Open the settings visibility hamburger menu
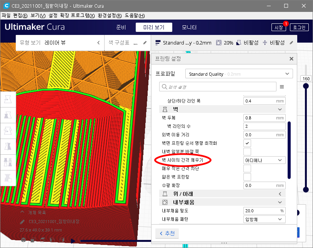 point(282,87)
